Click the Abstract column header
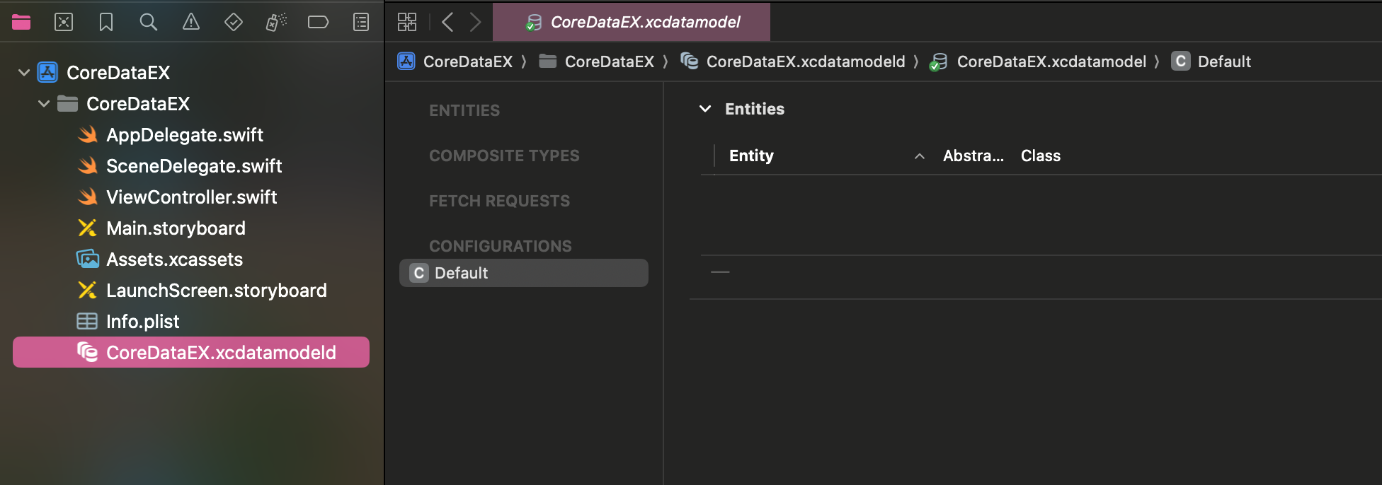 973,156
